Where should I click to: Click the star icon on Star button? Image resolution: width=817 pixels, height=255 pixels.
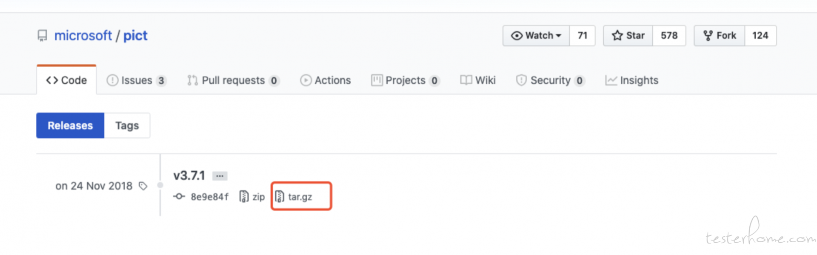coord(617,35)
